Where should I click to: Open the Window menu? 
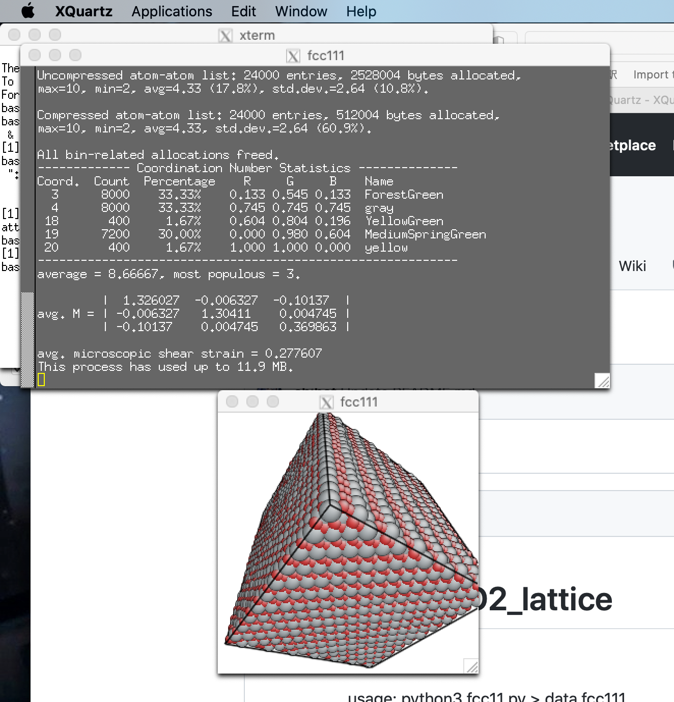pyautogui.click(x=300, y=11)
